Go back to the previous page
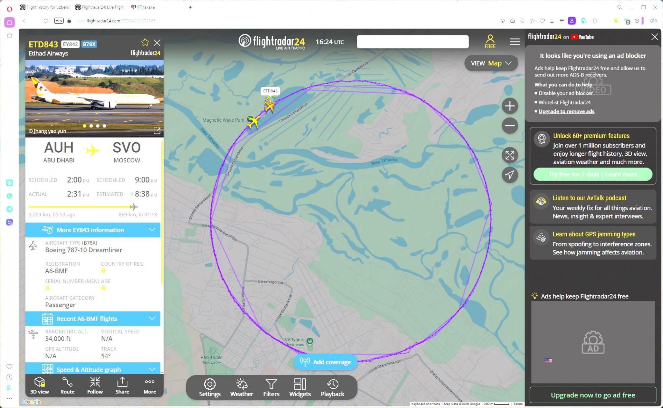This screenshot has height=408, width=663. (24, 21)
